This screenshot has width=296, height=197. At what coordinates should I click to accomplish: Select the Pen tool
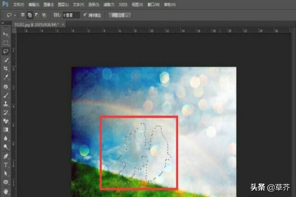pyautogui.click(x=6, y=156)
